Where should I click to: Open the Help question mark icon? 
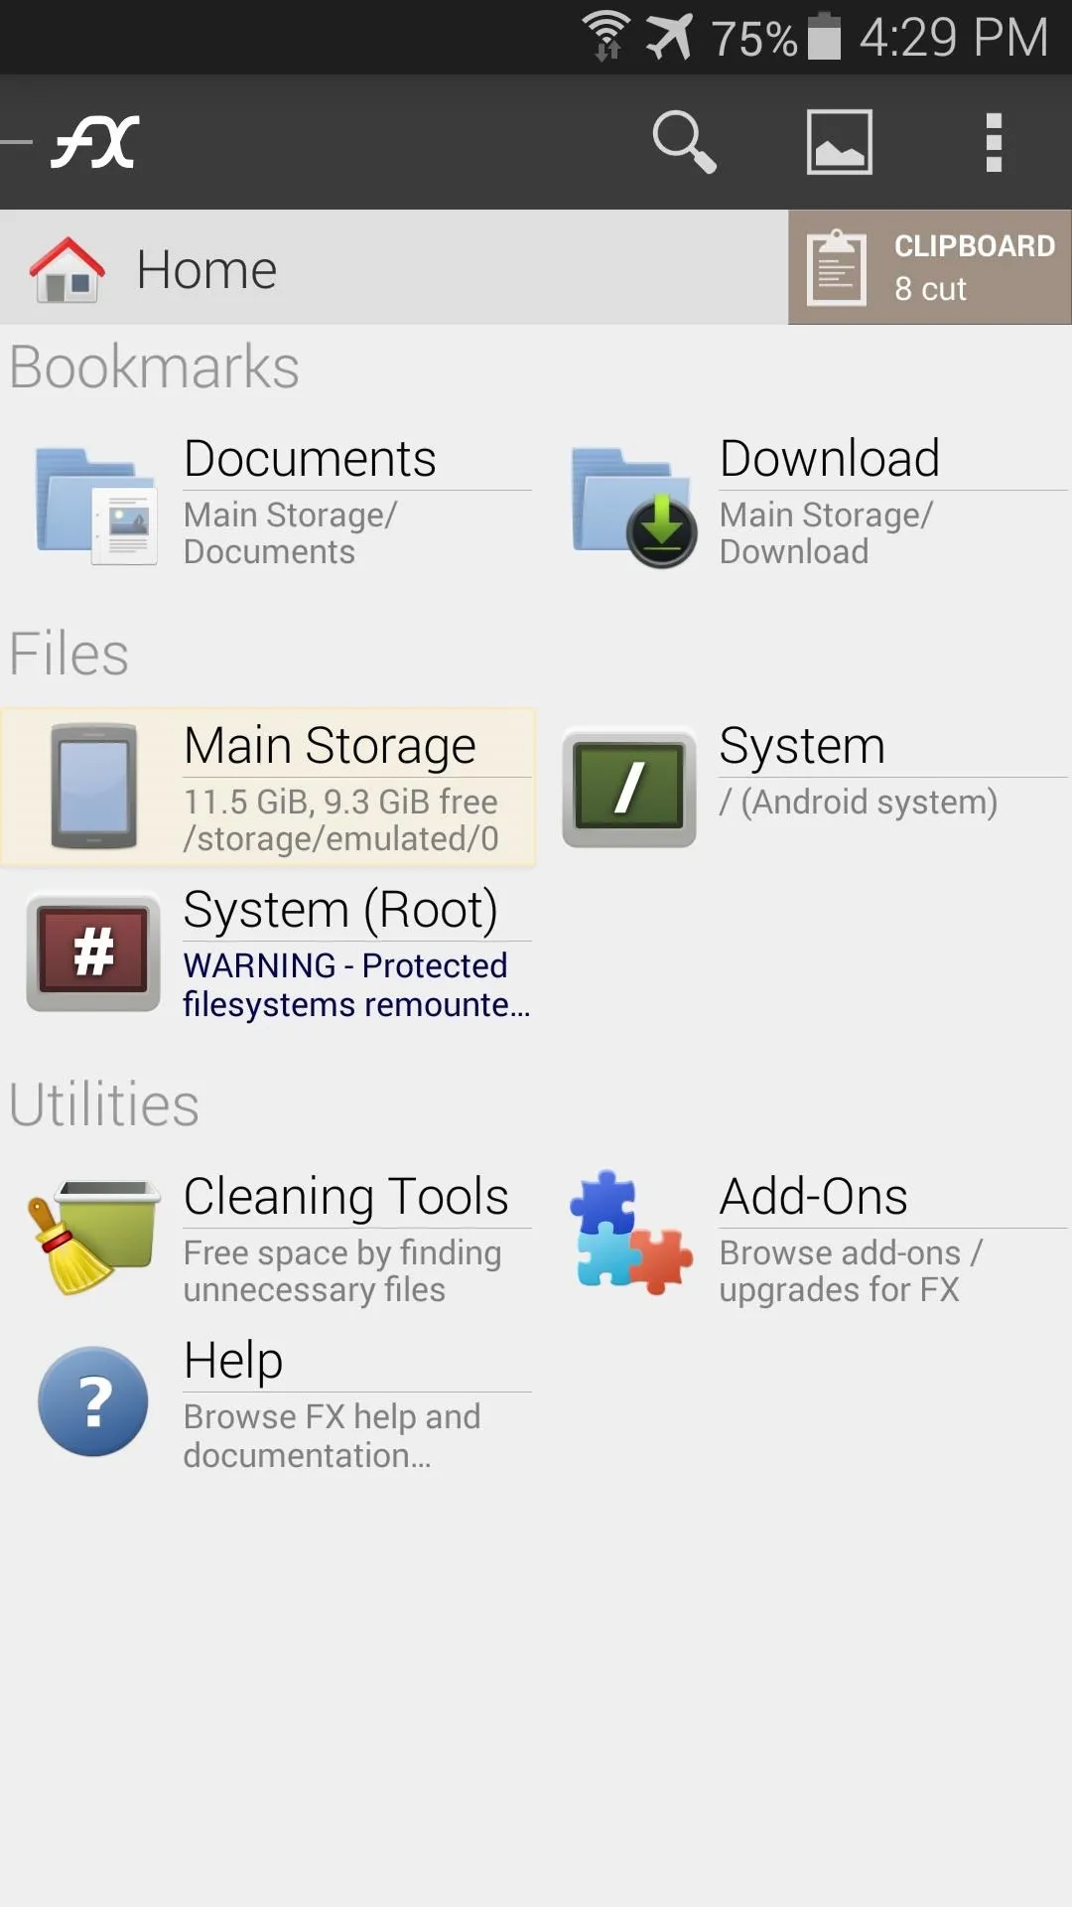pos(93,1401)
